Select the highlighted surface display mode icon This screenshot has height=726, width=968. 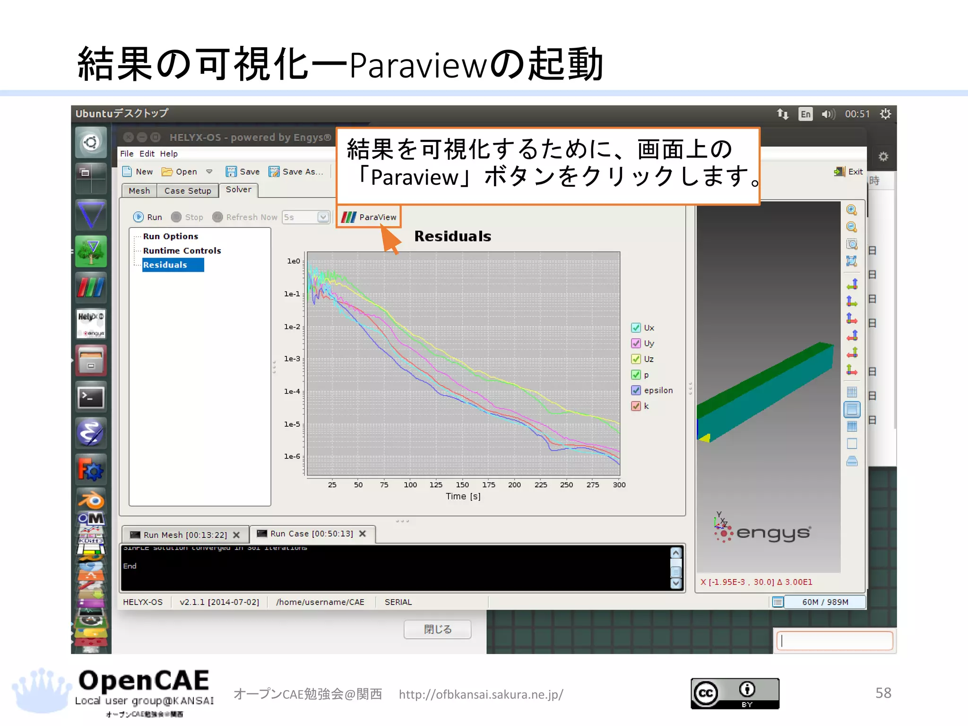(852, 409)
